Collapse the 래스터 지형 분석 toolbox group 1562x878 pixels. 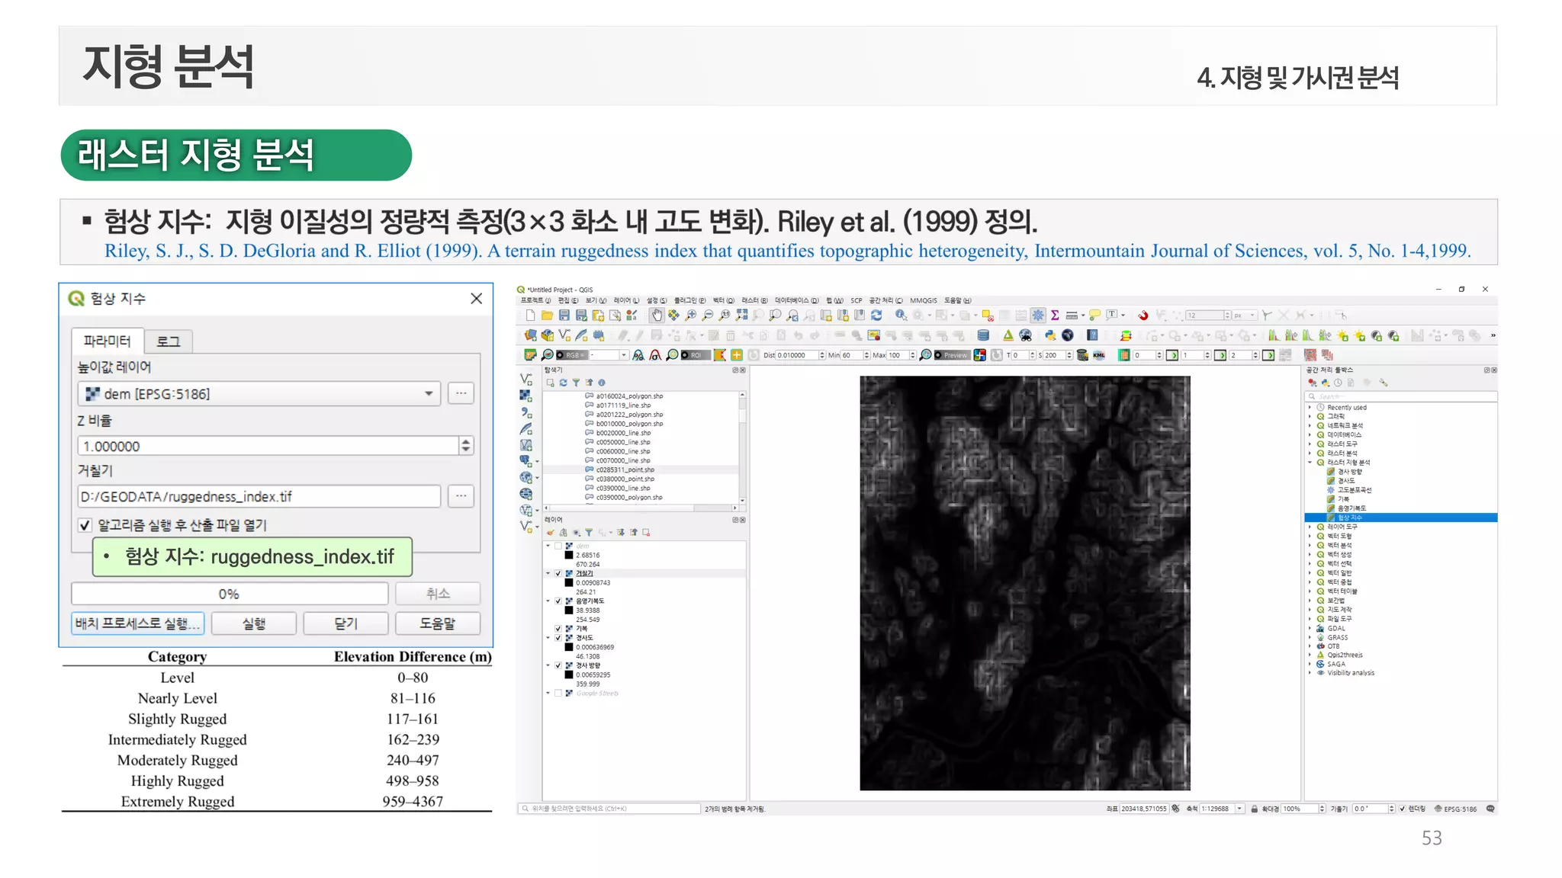point(1310,463)
